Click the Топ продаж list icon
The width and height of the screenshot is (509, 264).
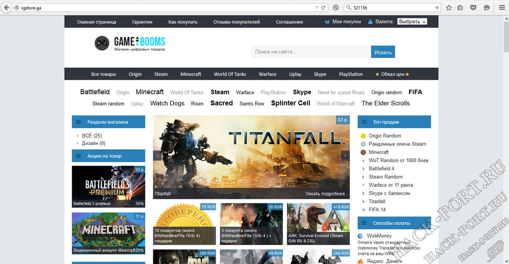coord(364,122)
